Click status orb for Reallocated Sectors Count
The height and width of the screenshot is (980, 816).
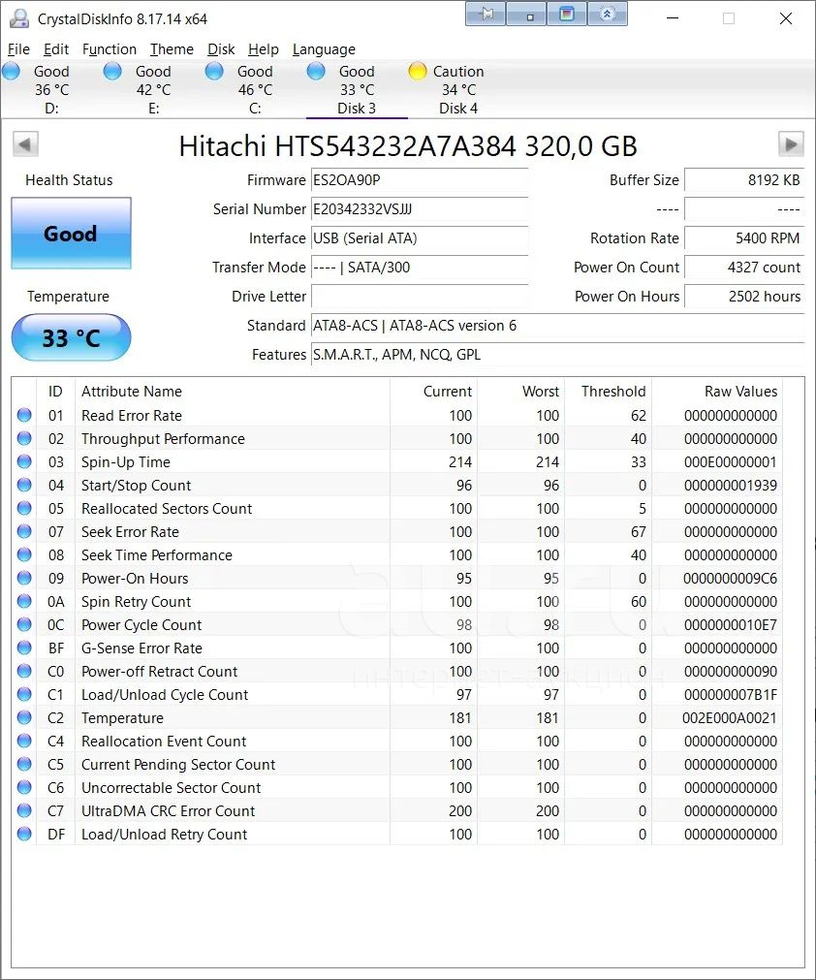(x=24, y=508)
